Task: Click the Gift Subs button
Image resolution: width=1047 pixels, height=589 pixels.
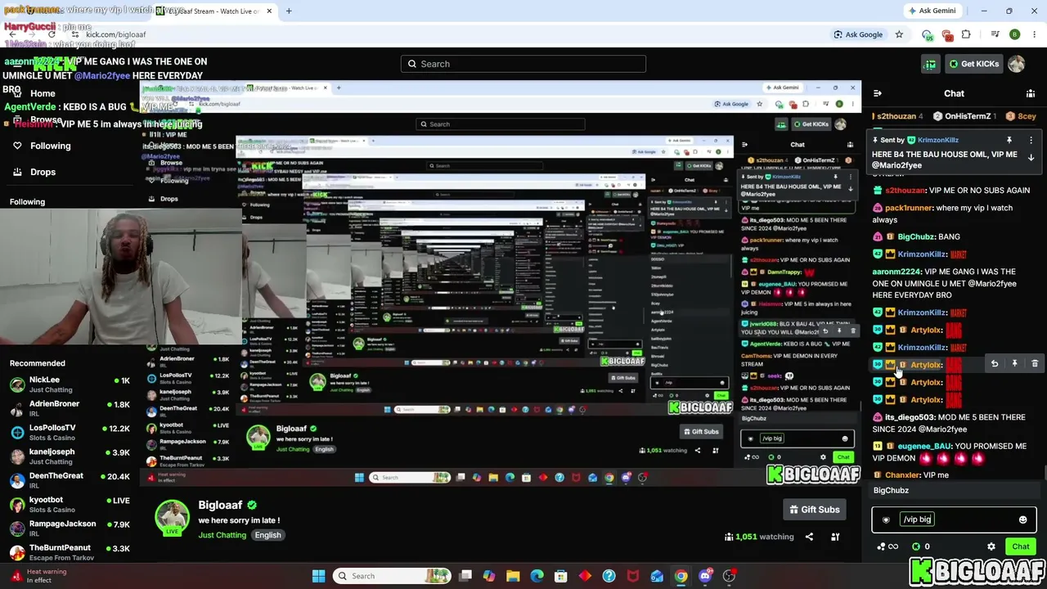Action: pyautogui.click(x=814, y=510)
